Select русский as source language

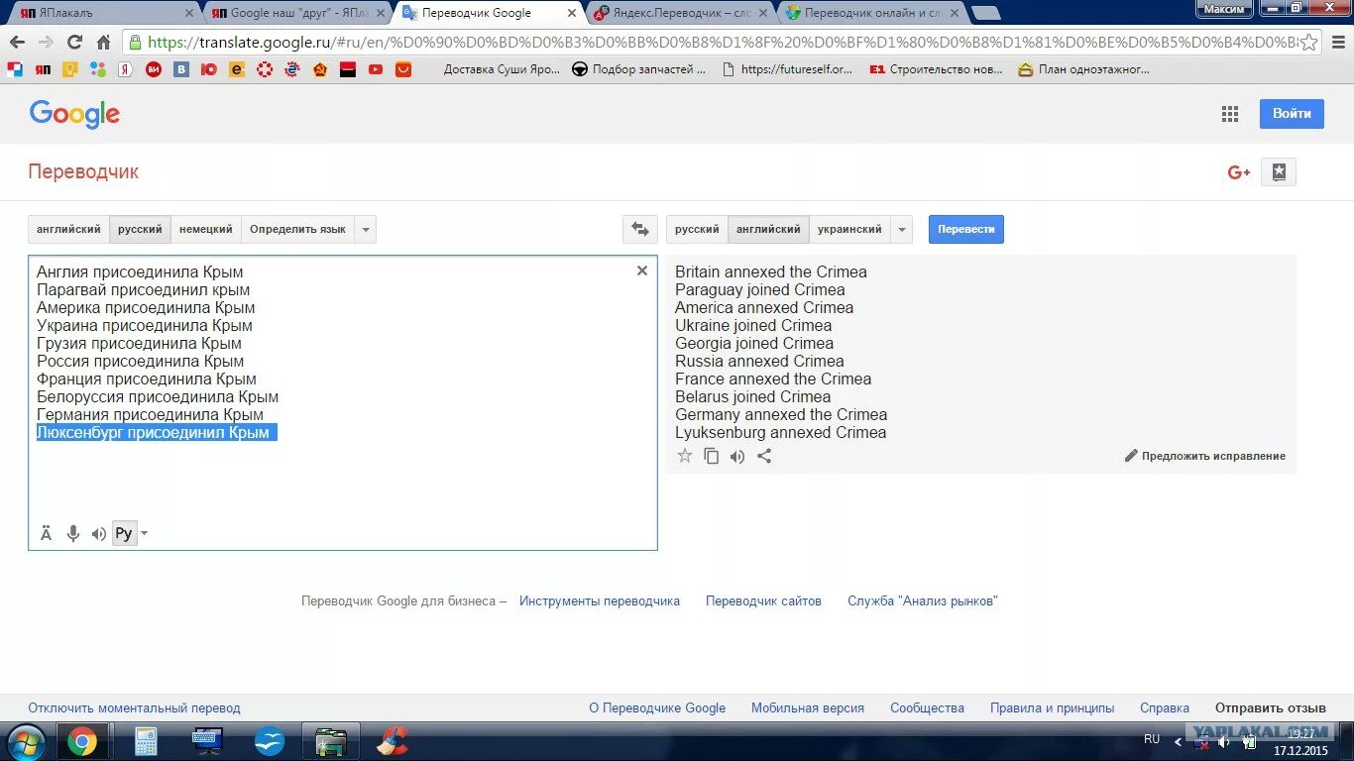point(140,229)
